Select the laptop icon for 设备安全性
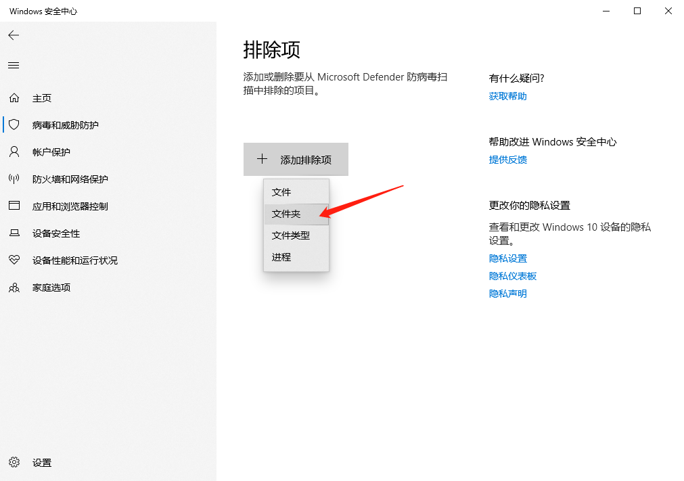 pos(14,233)
